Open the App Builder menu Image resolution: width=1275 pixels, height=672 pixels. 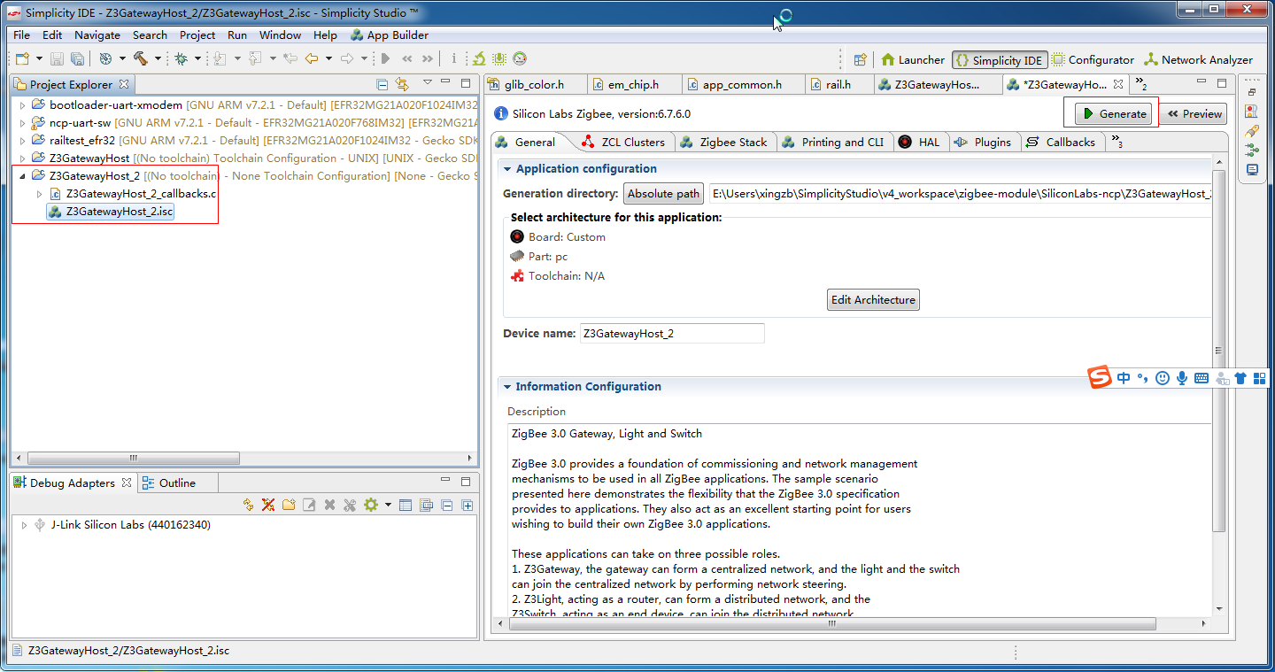[x=390, y=35]
